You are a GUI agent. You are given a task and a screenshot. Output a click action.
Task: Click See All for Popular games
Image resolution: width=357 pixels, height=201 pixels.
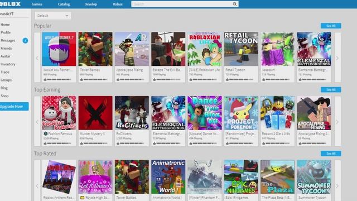331,26
